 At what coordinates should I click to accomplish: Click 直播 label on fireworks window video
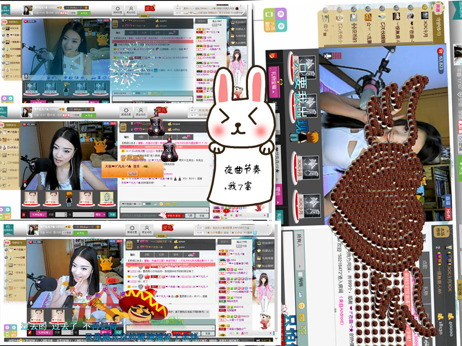tap(99, 20)
